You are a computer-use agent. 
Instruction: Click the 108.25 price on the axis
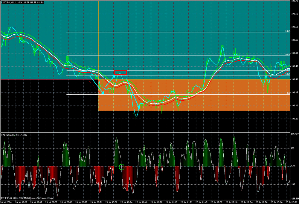tap(295, 119)
